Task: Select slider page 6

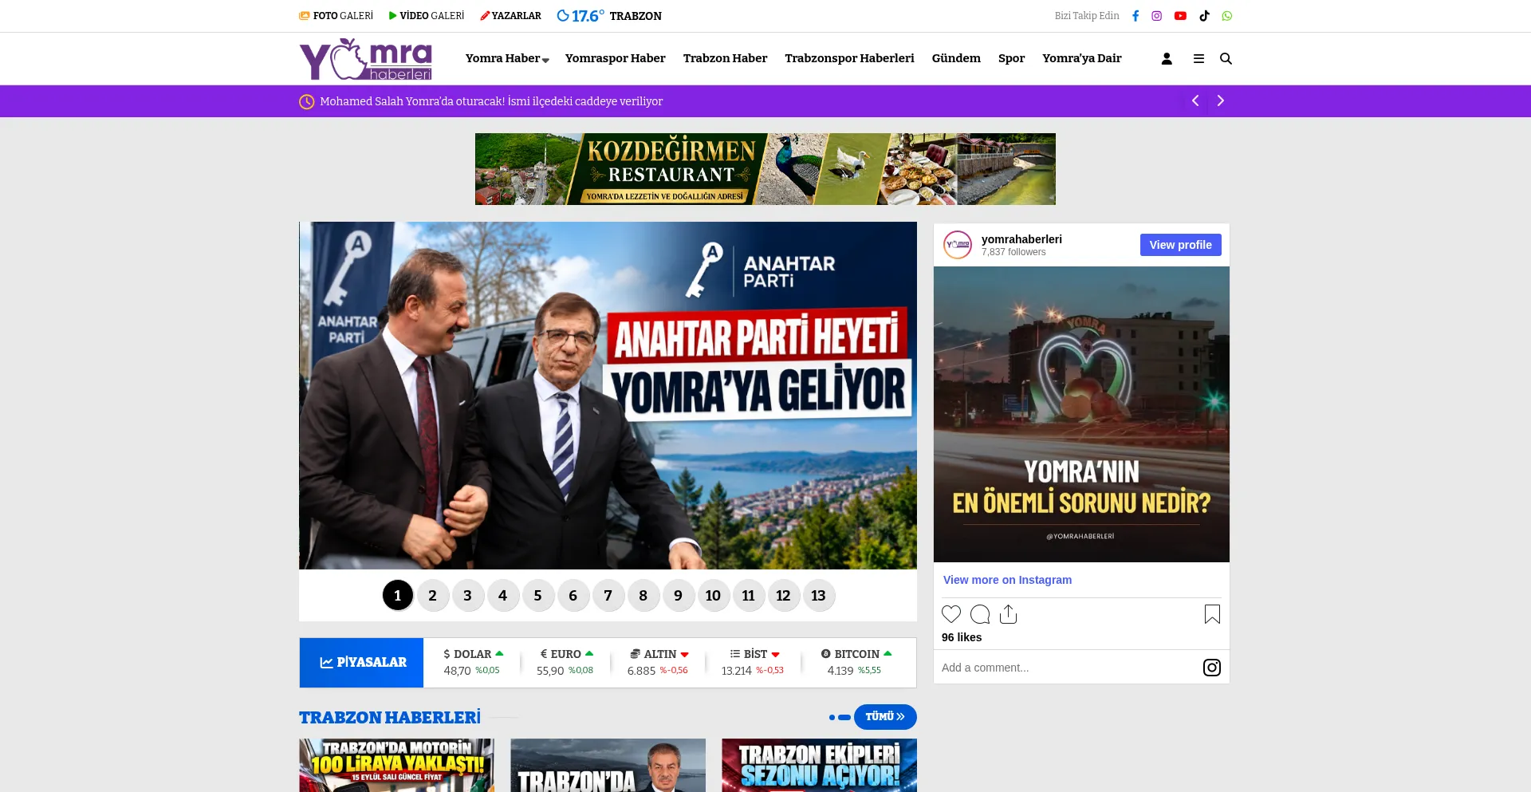Action: click(573, 595)
